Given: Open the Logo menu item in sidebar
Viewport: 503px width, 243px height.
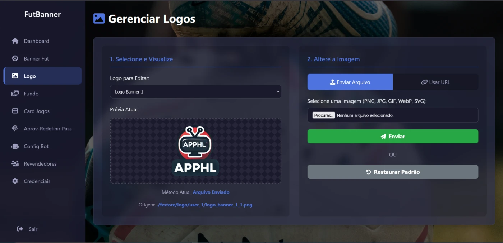Looking at the screenshot, I should pos(43,76).
